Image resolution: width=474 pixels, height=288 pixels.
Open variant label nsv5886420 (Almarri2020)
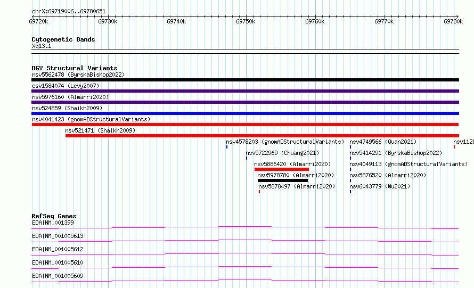tap(292, 164)
